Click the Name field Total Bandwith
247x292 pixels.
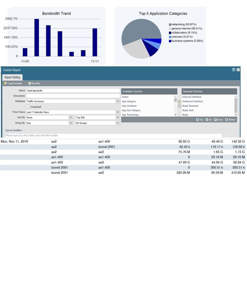click(73, 91)
